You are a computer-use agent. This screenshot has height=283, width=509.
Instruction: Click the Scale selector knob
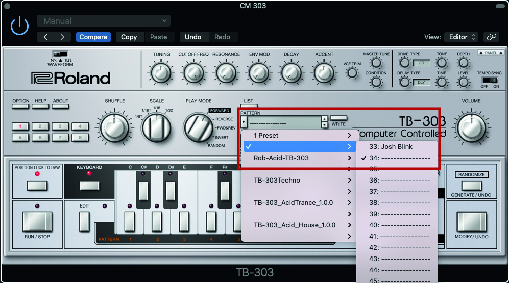(x=156, y=127)
